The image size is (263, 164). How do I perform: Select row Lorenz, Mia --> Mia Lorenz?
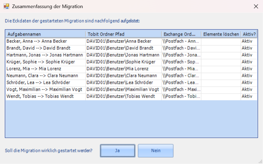click(131, 69)
